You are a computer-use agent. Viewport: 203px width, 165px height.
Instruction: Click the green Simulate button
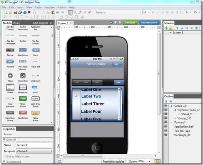[x=130, y=23]
